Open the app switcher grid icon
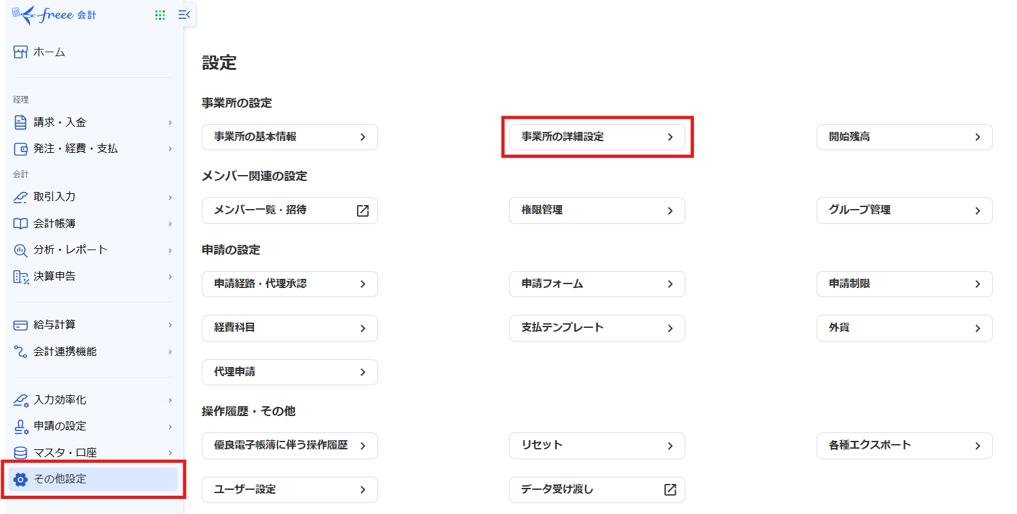The height and width of the screenshot is (514, 1017). pyautogui.click(x=160, y=15)
